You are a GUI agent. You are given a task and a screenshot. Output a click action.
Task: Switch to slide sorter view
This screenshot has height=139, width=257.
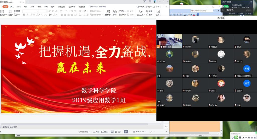116,132
